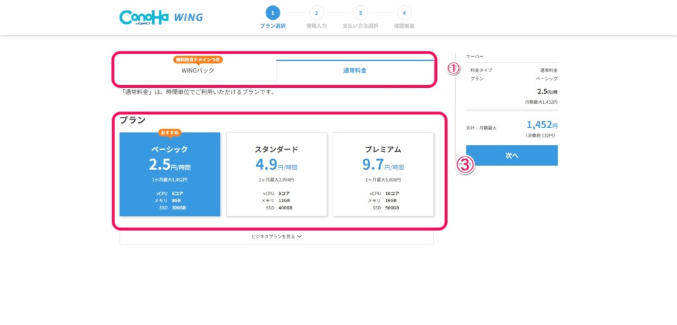Screen dimensions: 677x325
Task: Expand ビジネスプランを見る section
Action: 276,236
